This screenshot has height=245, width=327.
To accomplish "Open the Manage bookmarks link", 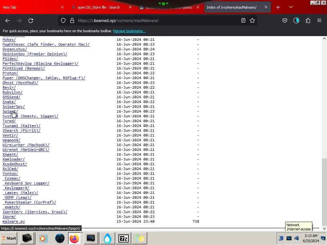I will pos(129,31).
